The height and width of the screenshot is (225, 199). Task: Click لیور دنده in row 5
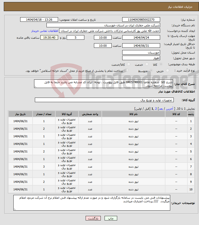pos(133,151)
